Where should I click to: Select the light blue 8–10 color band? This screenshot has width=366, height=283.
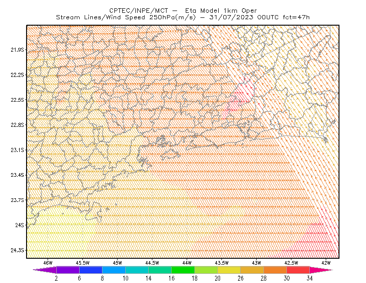(x=113, y=270)
